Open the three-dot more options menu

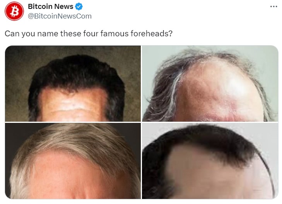tap(273, 7)
